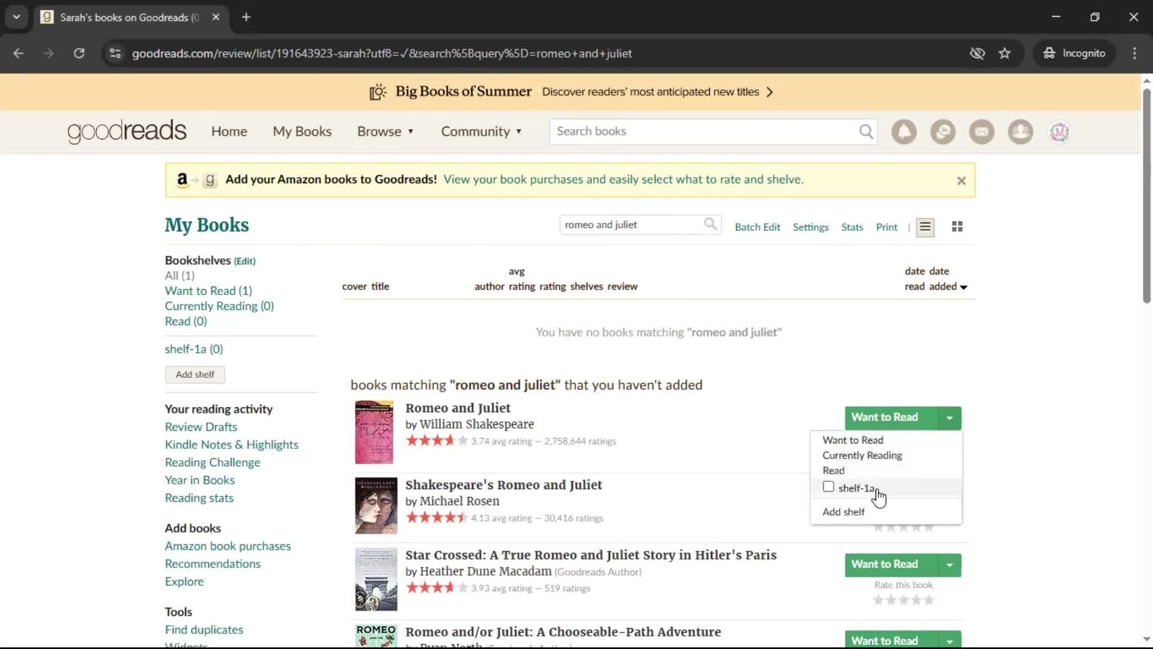View your book purchases link in banner
Viewport: 1153px width, 649px height.
click(x=623, y=180)
